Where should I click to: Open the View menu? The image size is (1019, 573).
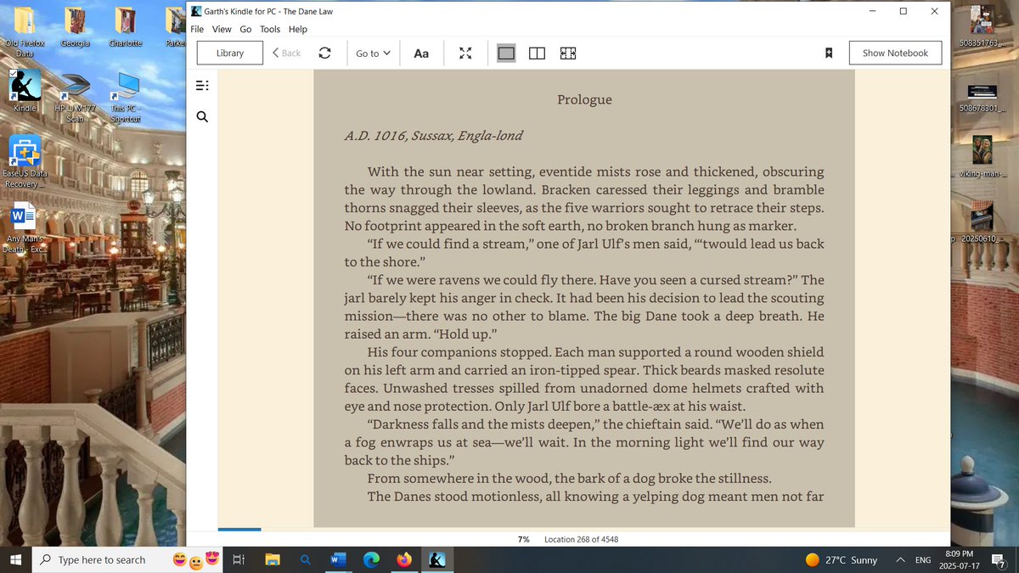point(222,29)
